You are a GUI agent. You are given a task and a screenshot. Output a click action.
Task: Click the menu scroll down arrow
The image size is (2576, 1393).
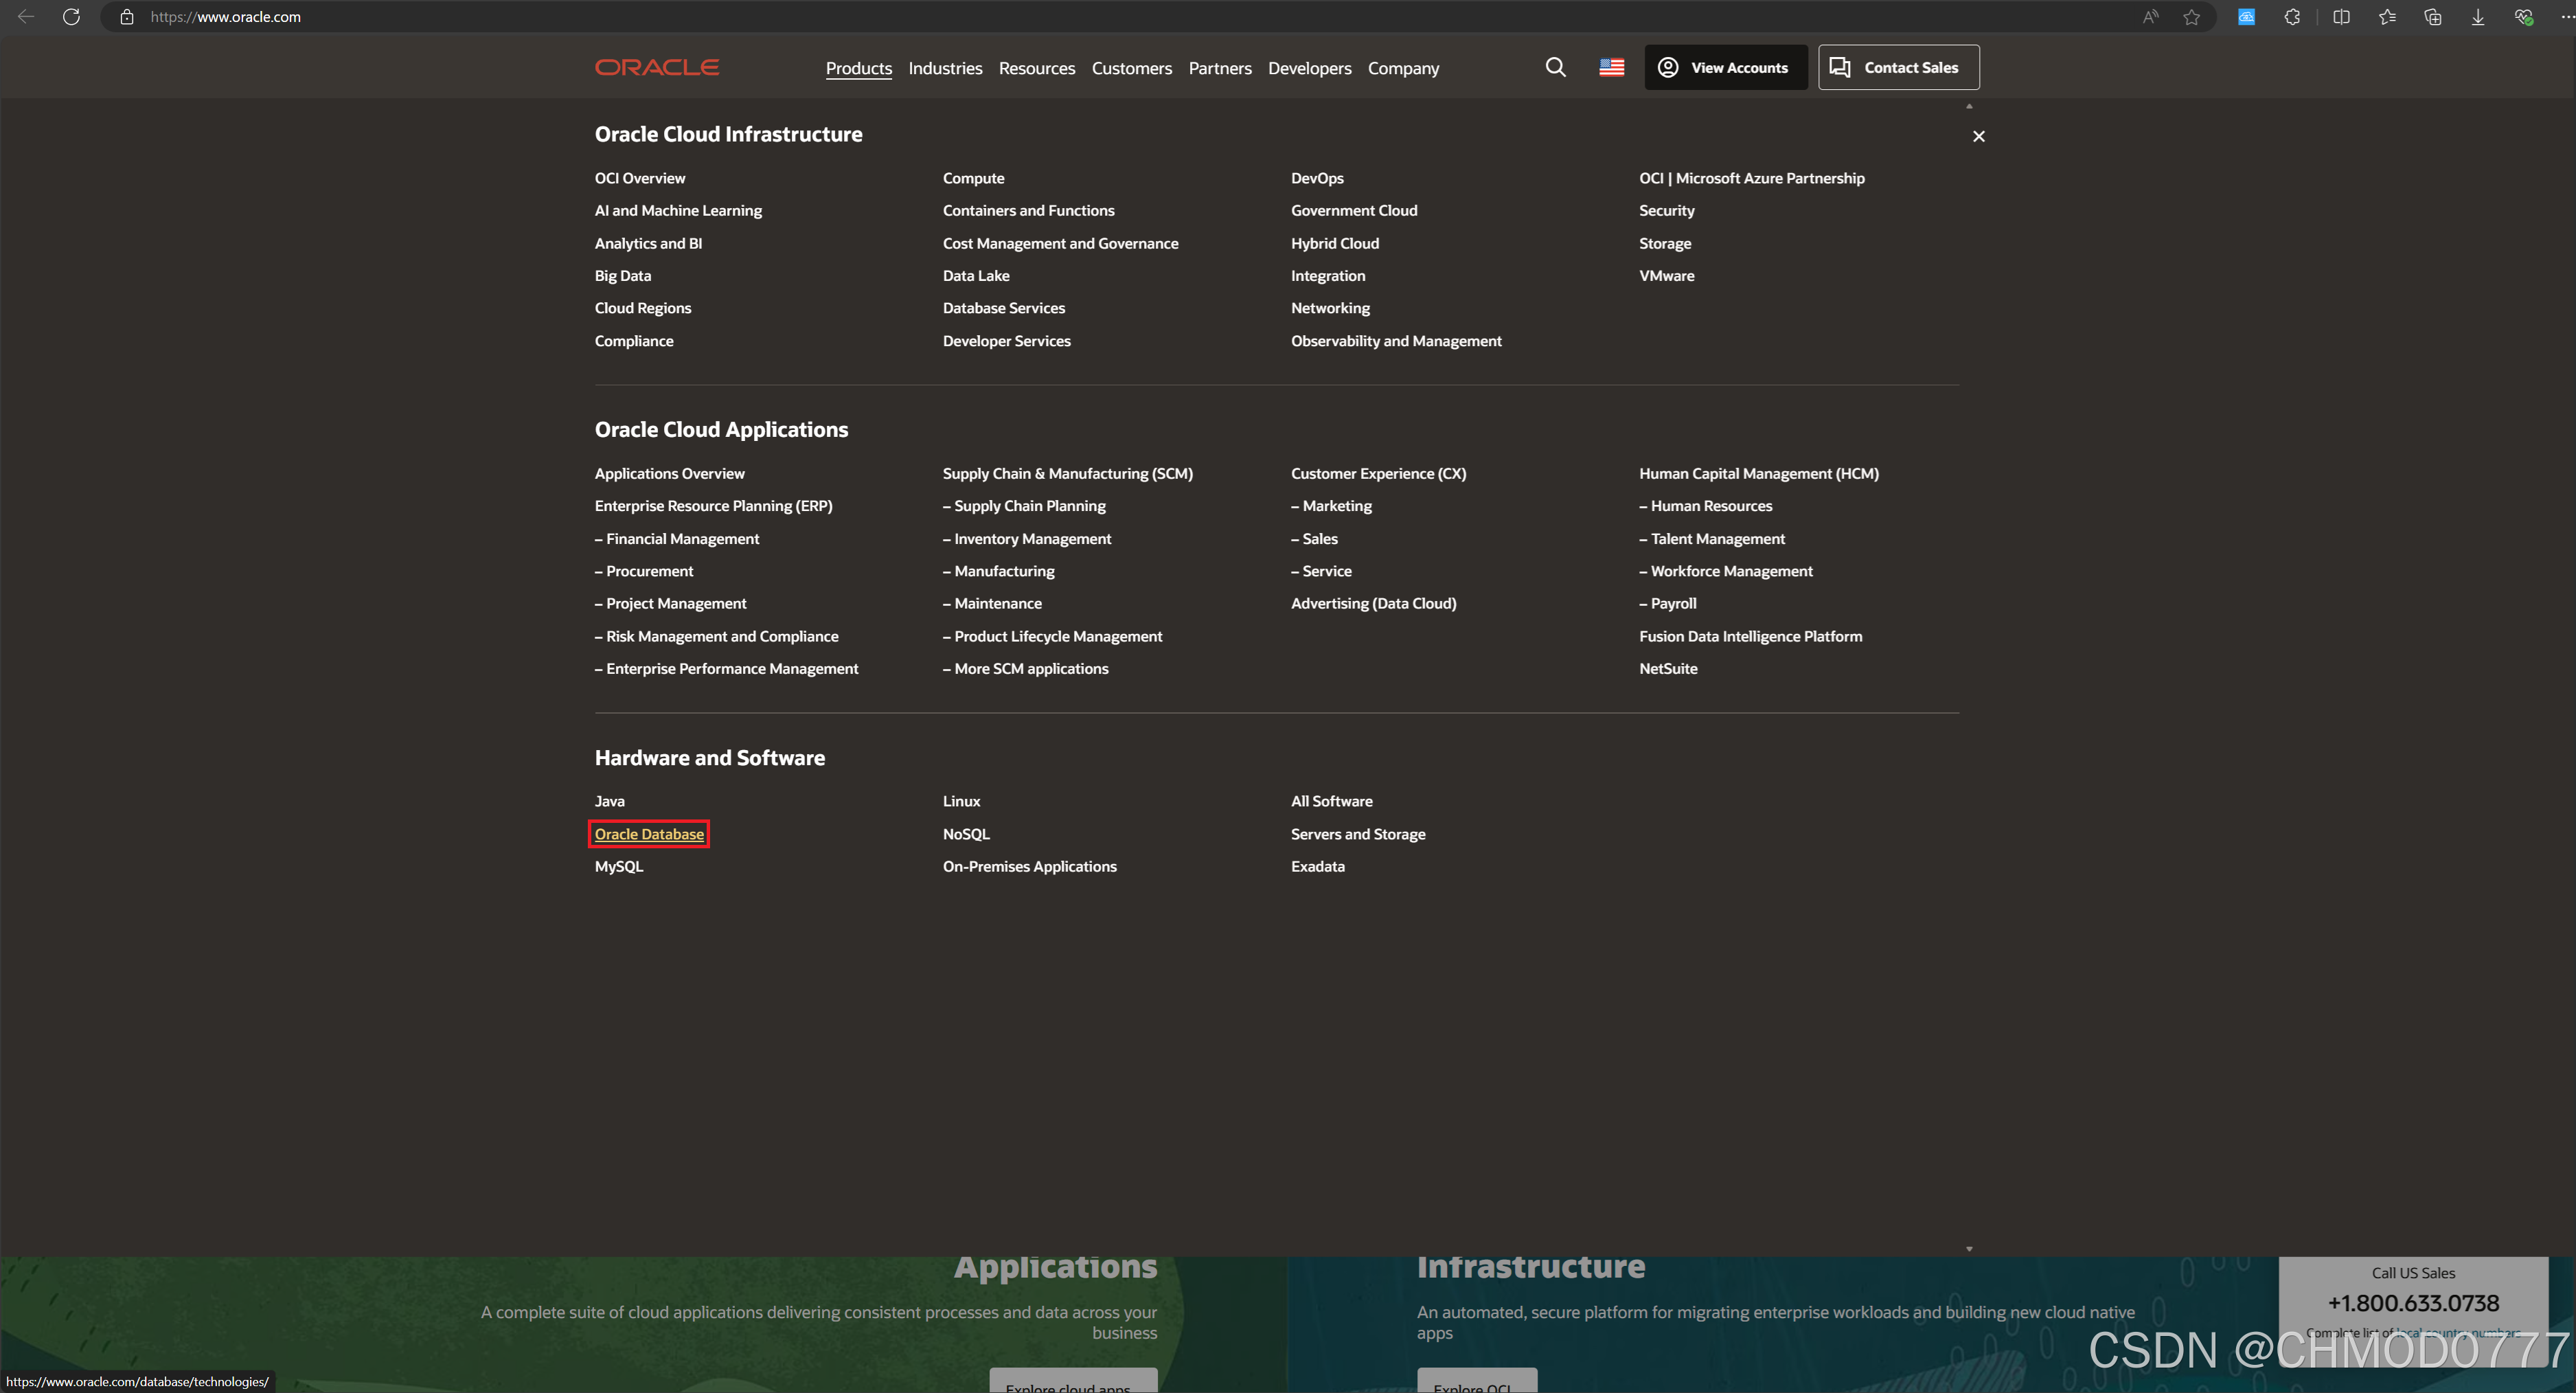tap(1969, 1248)
